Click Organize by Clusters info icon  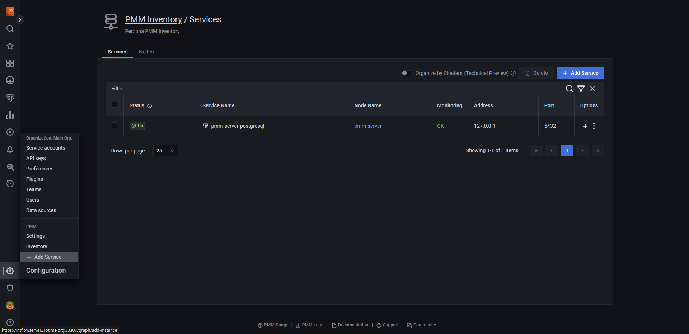tap(513, 73)
